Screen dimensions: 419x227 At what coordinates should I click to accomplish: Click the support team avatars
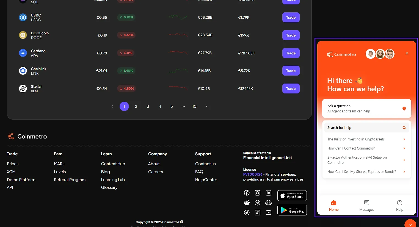pos(380,54)
